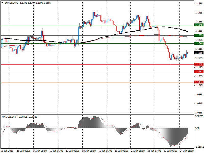Select the 1.0865 price scale value
This screenshot has width=204, height=153.
tap(199, 113)
